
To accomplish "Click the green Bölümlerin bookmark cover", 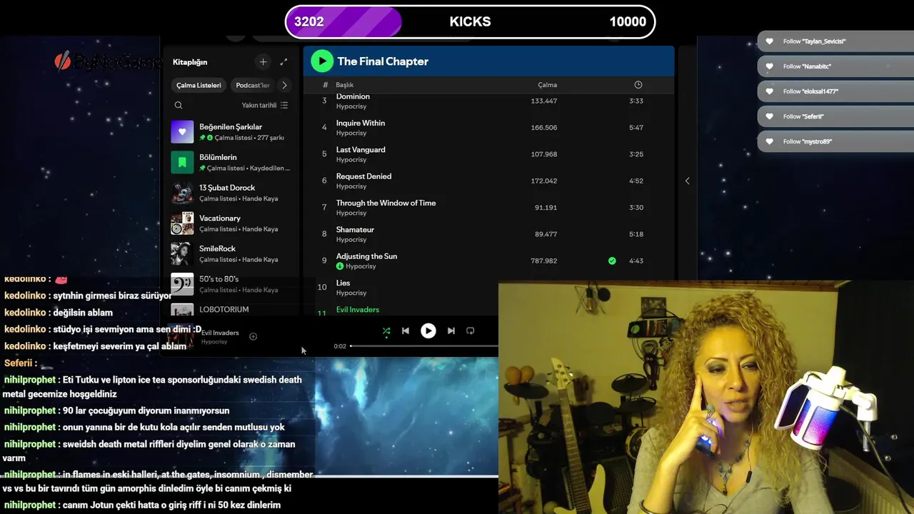I will click(182, 163).
